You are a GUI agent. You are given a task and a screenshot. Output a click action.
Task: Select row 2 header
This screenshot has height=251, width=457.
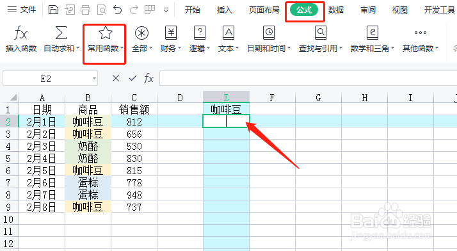[x=10, y=122]
